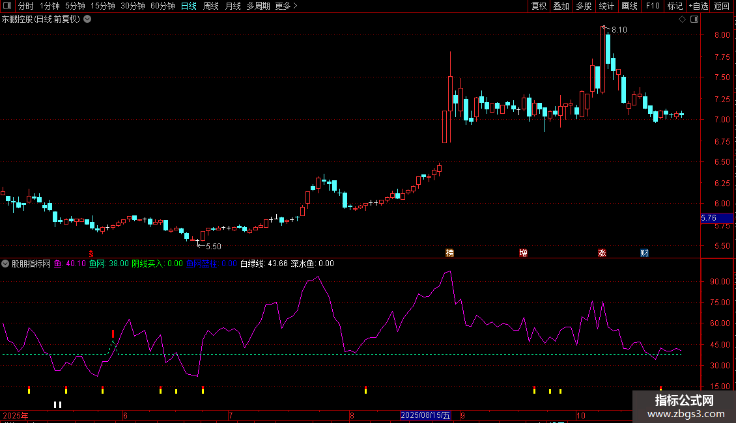736x423 pixels.
Task: Click the 8.00 price axis label
Action: point(722,35)
